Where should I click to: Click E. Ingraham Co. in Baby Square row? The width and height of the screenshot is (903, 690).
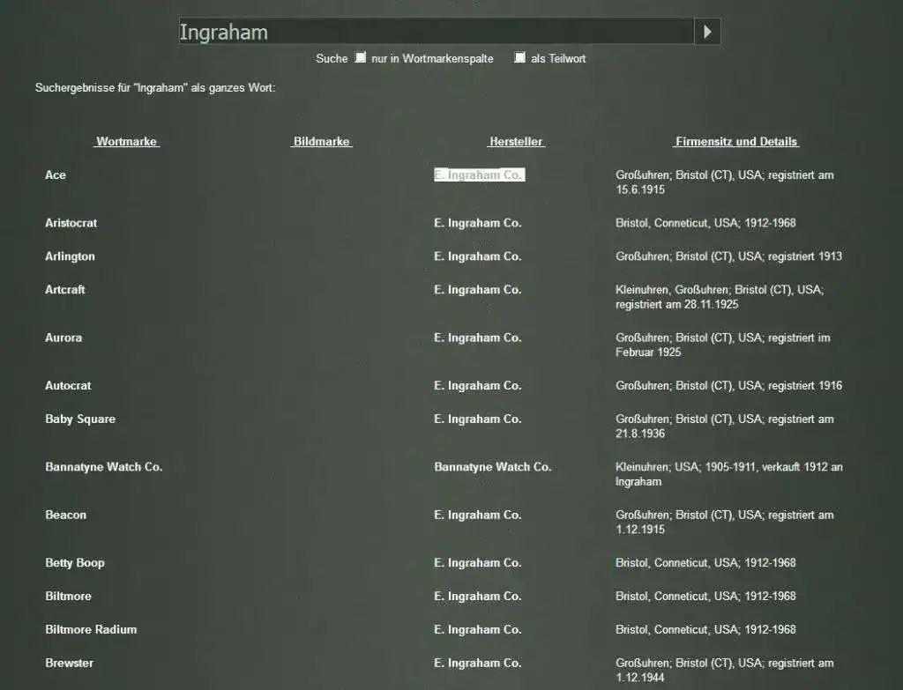[x=477, y=419]
